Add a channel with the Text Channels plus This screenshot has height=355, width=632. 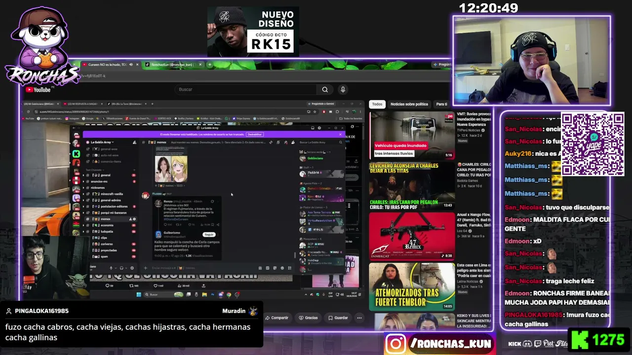pos(134,170)
